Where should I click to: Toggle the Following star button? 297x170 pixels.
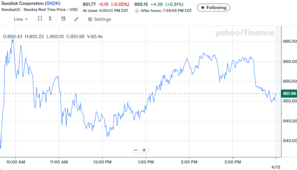[213, 7]
